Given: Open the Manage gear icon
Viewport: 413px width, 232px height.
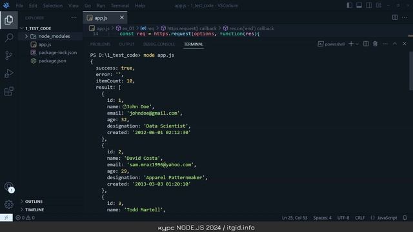Looking at the screenshot, I should click(8, 204).
